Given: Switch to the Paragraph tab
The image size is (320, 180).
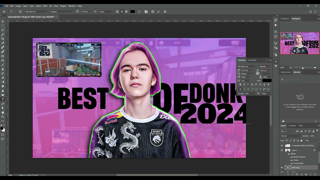Looking at the screenshot, I should pos(252,60).
